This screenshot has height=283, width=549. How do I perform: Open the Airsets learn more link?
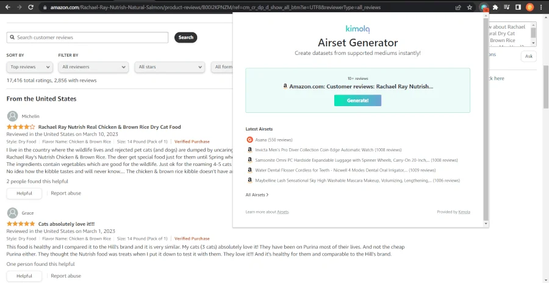point(283,212)
